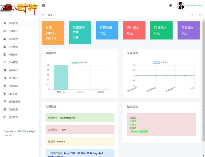Viewport: 205px width, 157px height.
Task: Click the 代理中心 sidebar icon
Action: pos(5,31)
